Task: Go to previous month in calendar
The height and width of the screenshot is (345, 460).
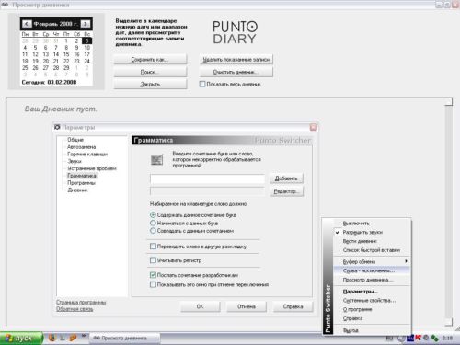Action: click(x=27, y=24)
